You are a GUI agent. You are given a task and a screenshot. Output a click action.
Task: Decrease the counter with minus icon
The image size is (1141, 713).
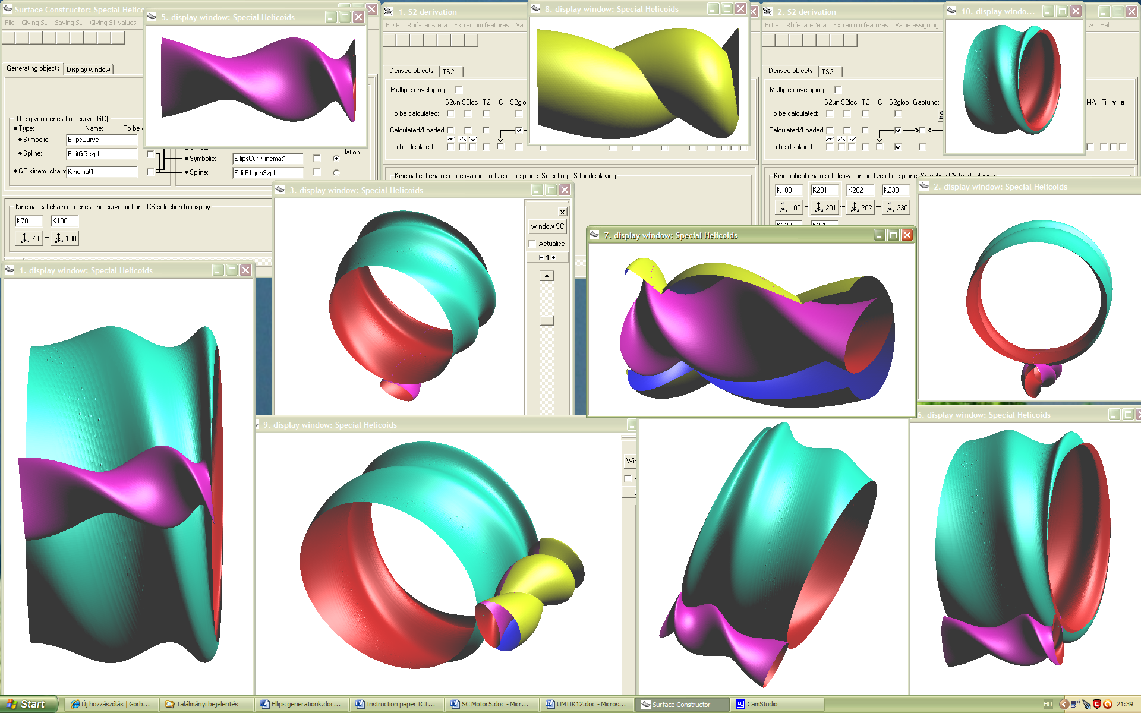tap(541, 257)
